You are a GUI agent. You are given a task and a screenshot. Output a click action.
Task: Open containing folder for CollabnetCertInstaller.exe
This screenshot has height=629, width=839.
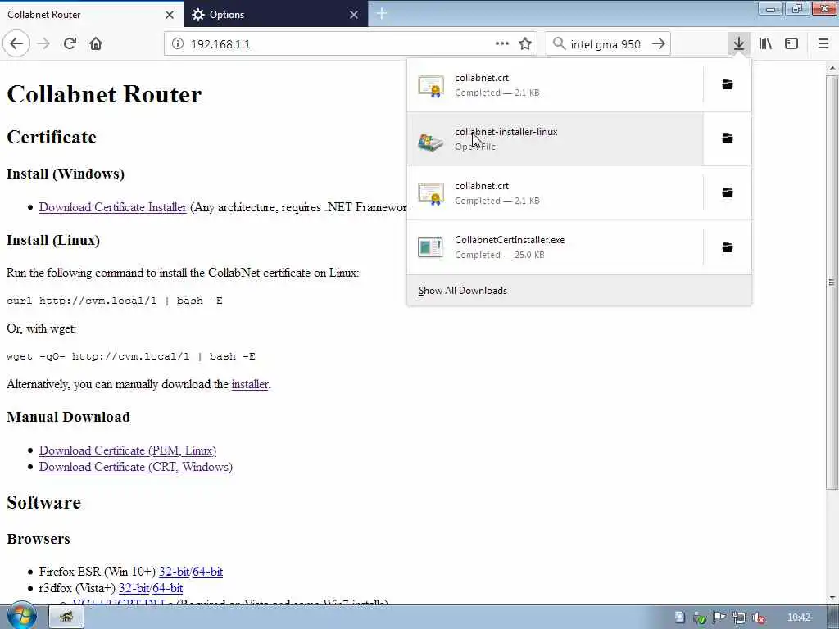pos(728,247)
